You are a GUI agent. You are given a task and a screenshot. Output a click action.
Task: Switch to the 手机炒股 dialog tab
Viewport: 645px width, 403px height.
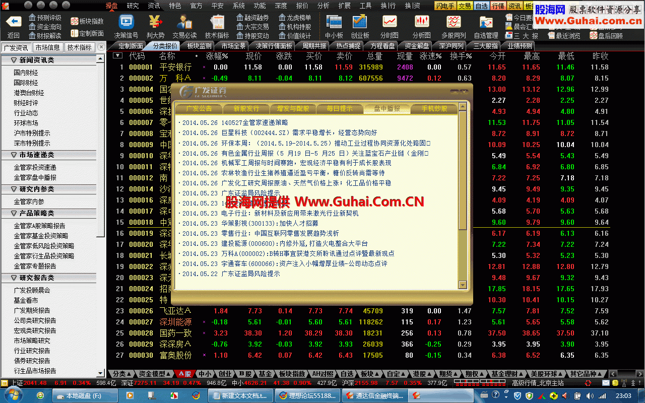click(434, 108)
